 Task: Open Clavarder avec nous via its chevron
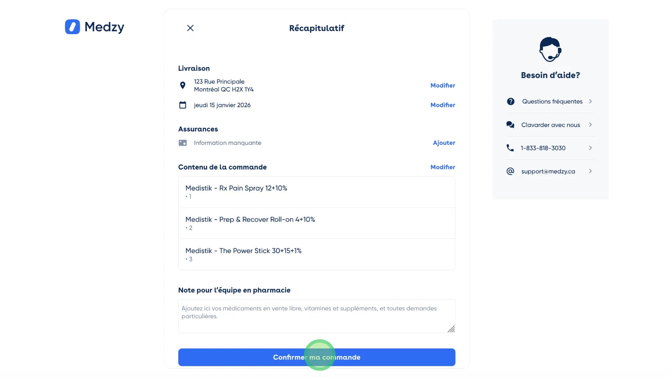[590, 125]
